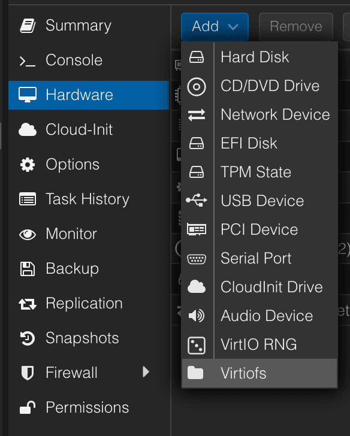Click the Remove button
This screenshot has height=436, width=350.
(x=296, y=27)
